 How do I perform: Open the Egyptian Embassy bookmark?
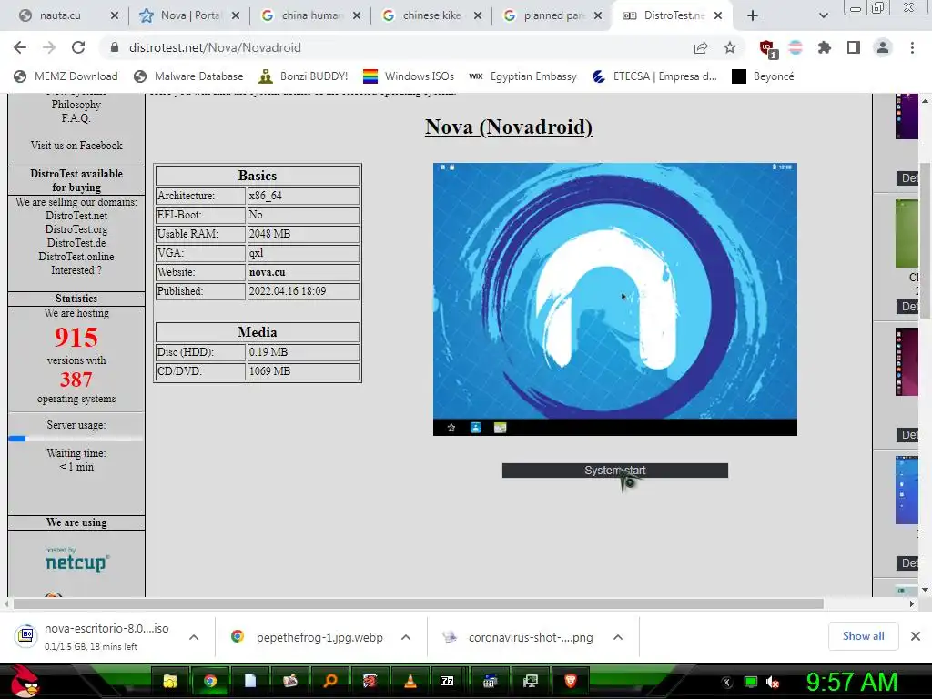522,76
